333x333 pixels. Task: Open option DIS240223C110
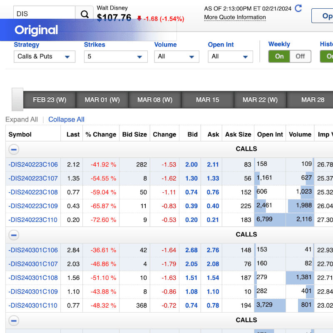coord(33,220)
